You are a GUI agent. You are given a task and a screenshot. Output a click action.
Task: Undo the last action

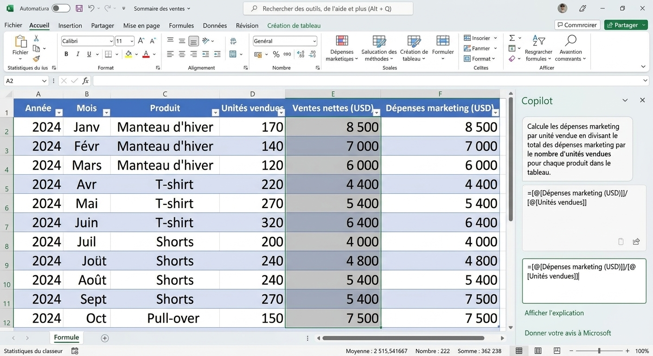click(91, 8)
